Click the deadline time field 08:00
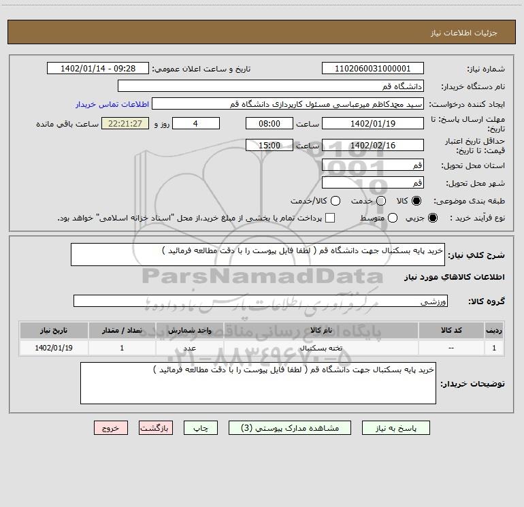 269,123
